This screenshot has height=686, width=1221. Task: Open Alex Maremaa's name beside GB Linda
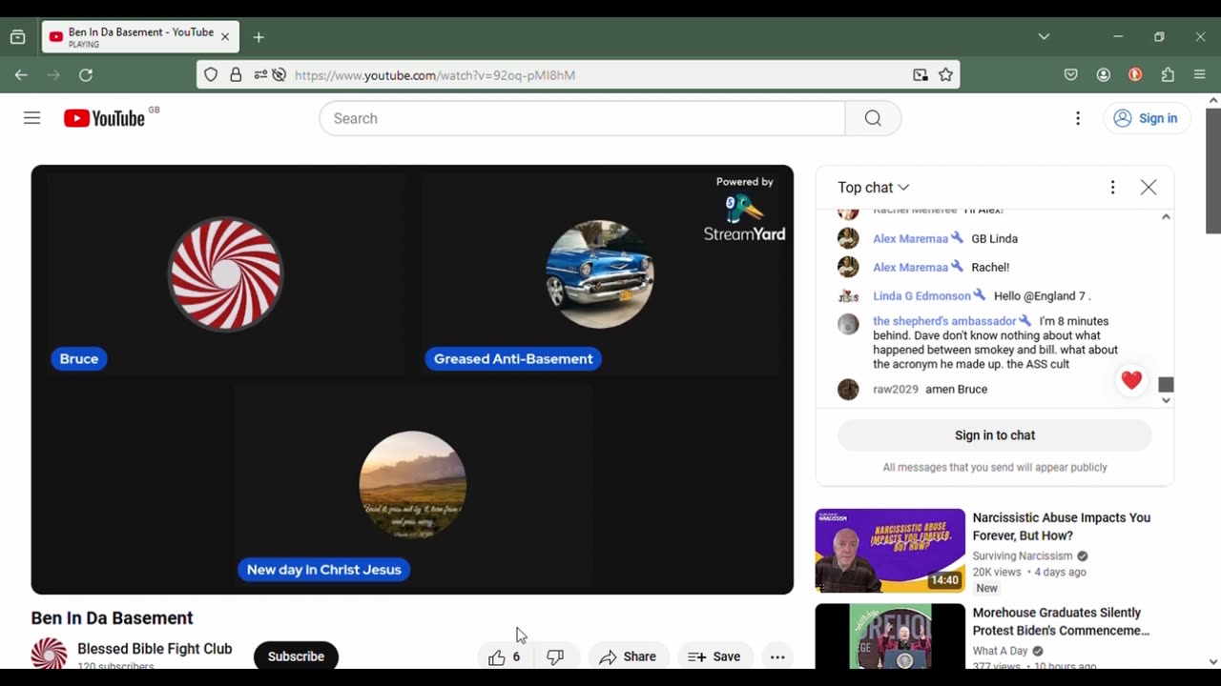tap(910, 238)
